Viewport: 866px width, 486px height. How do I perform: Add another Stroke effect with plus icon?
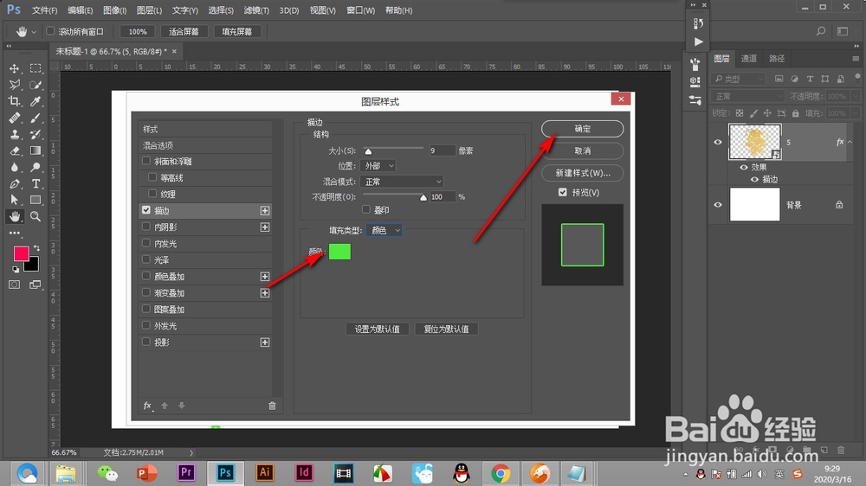click(x=264, y=211)
